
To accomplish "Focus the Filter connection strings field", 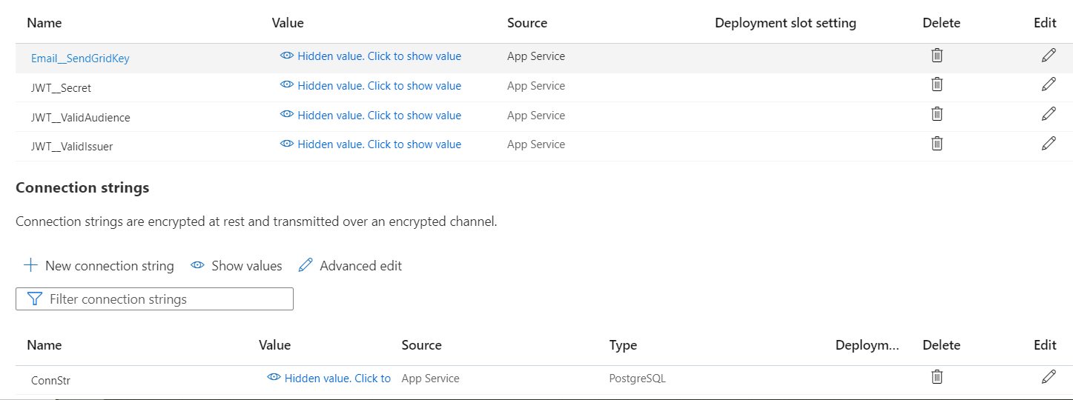I will (154, 299).
